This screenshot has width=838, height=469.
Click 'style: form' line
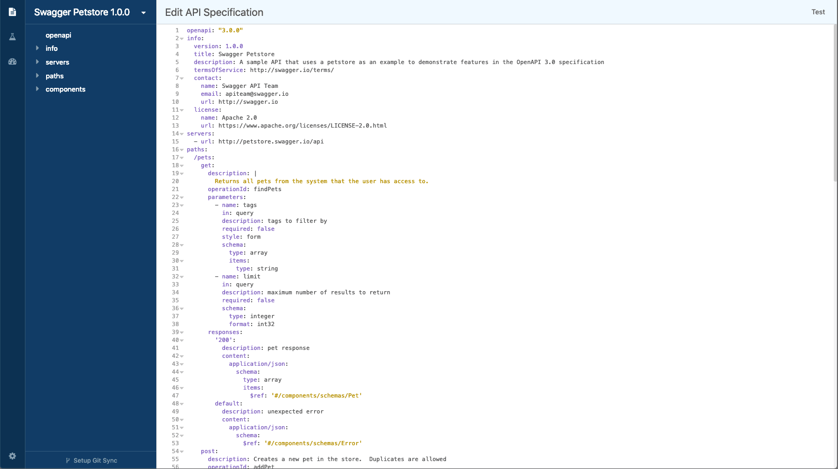tap(241, 237)
